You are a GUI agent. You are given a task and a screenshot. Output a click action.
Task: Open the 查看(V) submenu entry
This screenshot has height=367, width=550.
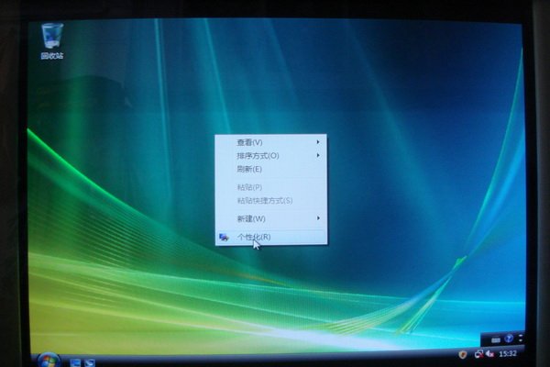[271, 142]
